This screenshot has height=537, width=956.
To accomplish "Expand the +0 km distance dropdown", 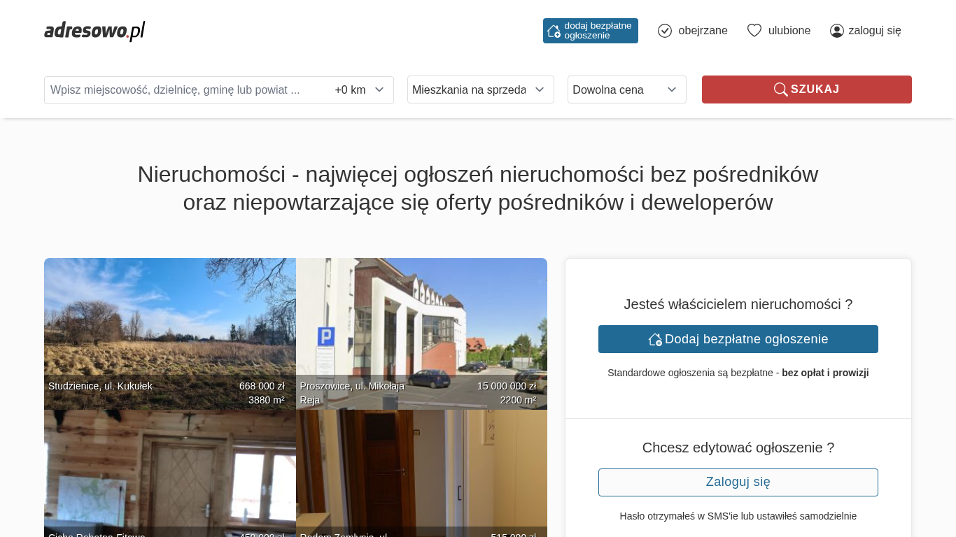I will coord(359,90).
